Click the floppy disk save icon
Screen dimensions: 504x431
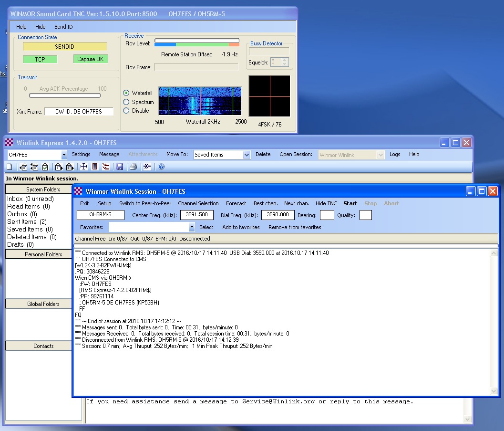[120, 167]
